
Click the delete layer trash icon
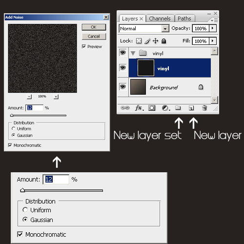click(x=204, y=108)
